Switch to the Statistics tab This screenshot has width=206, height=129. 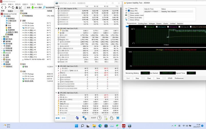click(180, 24)
